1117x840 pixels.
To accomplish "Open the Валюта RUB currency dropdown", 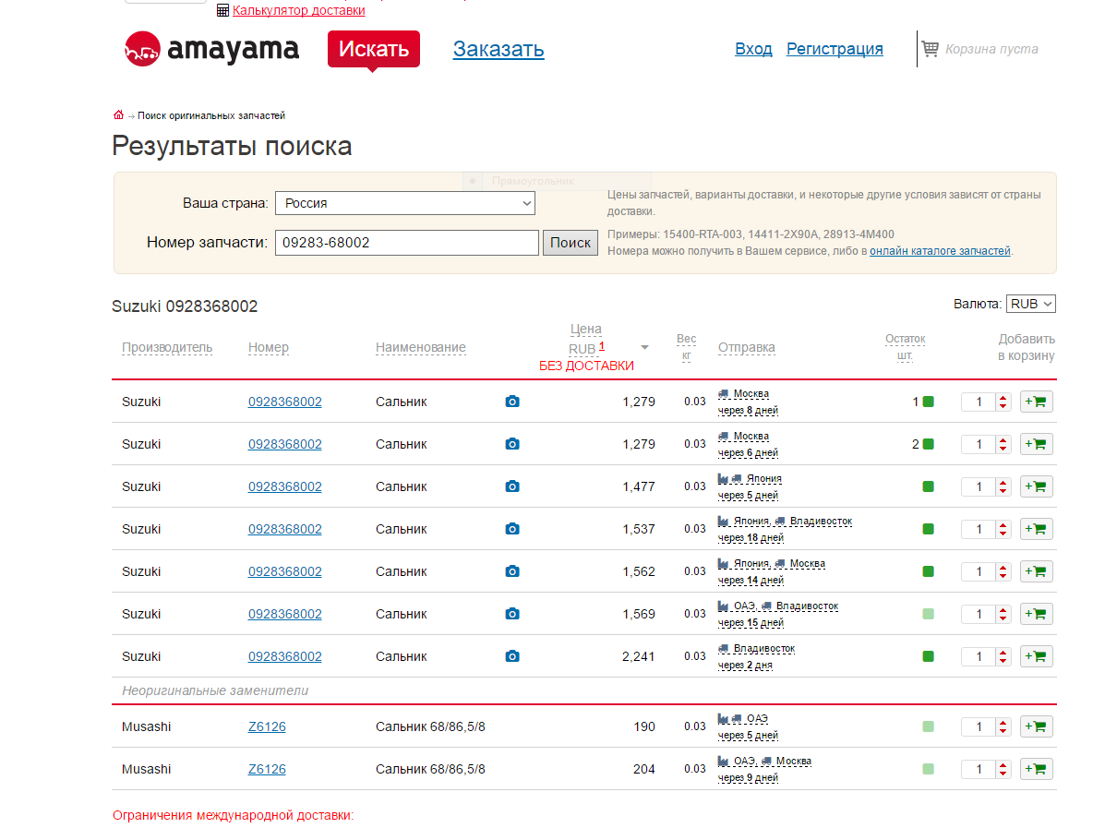I will click(1031, 304).
